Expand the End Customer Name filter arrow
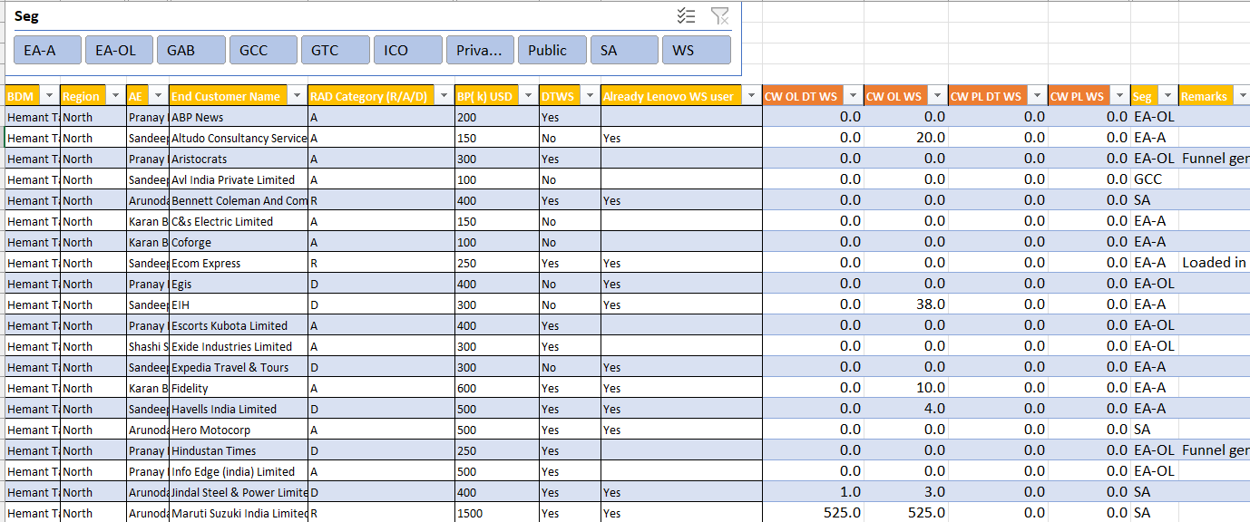This screenshot has height=522, width=1250. tap(296, 96)
